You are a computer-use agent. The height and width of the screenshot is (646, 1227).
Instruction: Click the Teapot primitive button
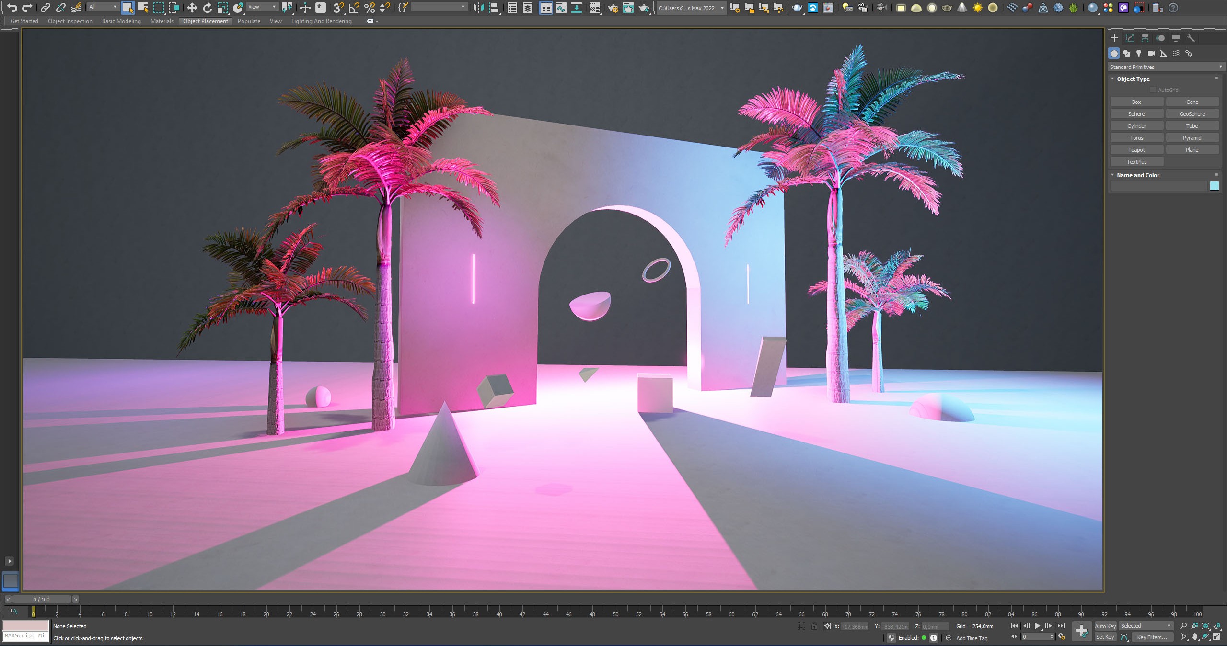point(1136,150)
